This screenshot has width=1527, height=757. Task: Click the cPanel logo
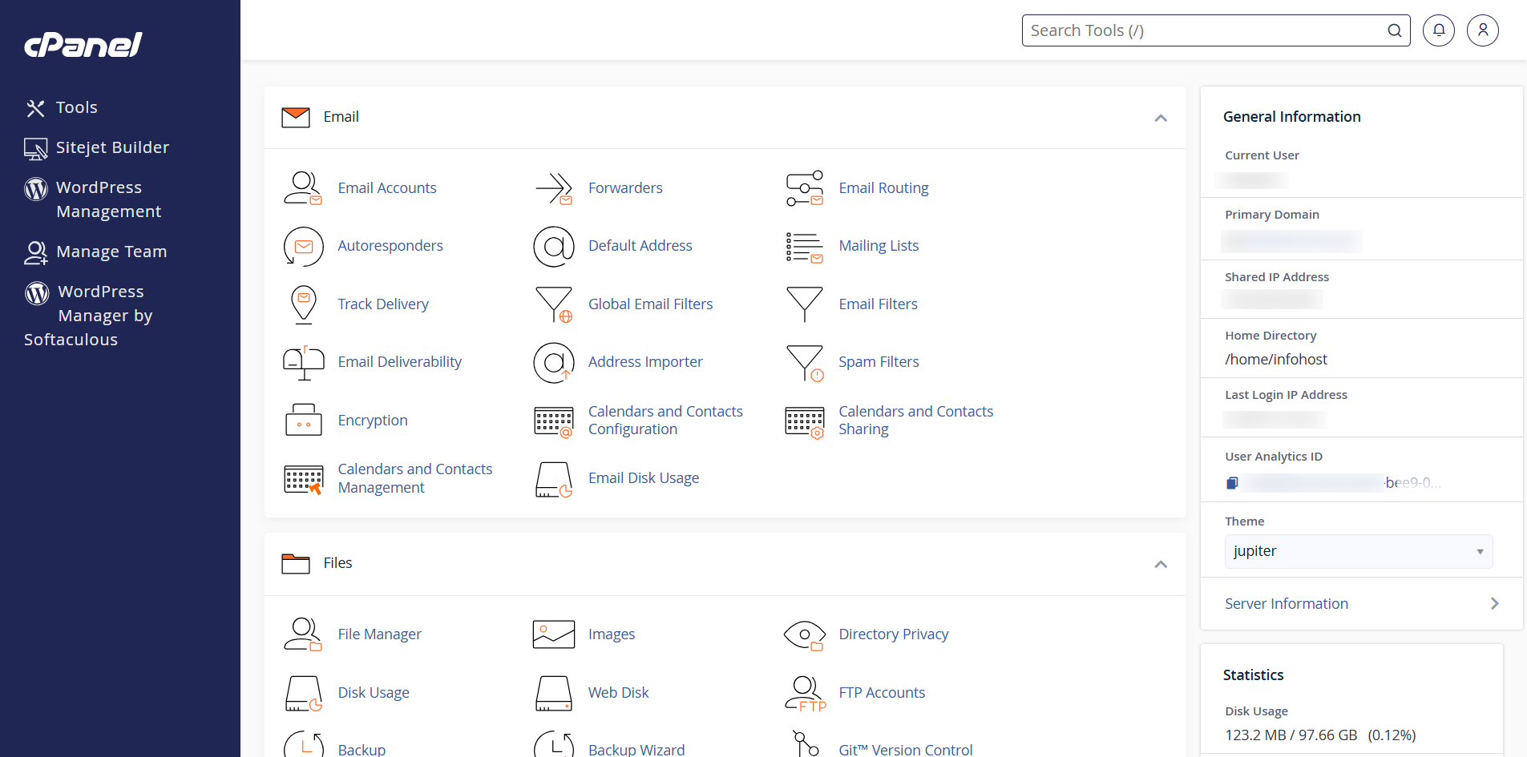pos(83,44)
